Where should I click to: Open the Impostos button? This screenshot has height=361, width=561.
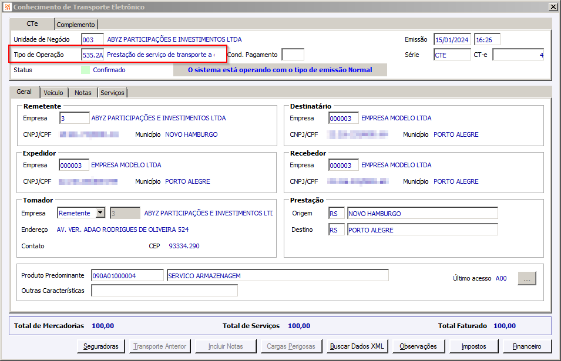[473, 346]
